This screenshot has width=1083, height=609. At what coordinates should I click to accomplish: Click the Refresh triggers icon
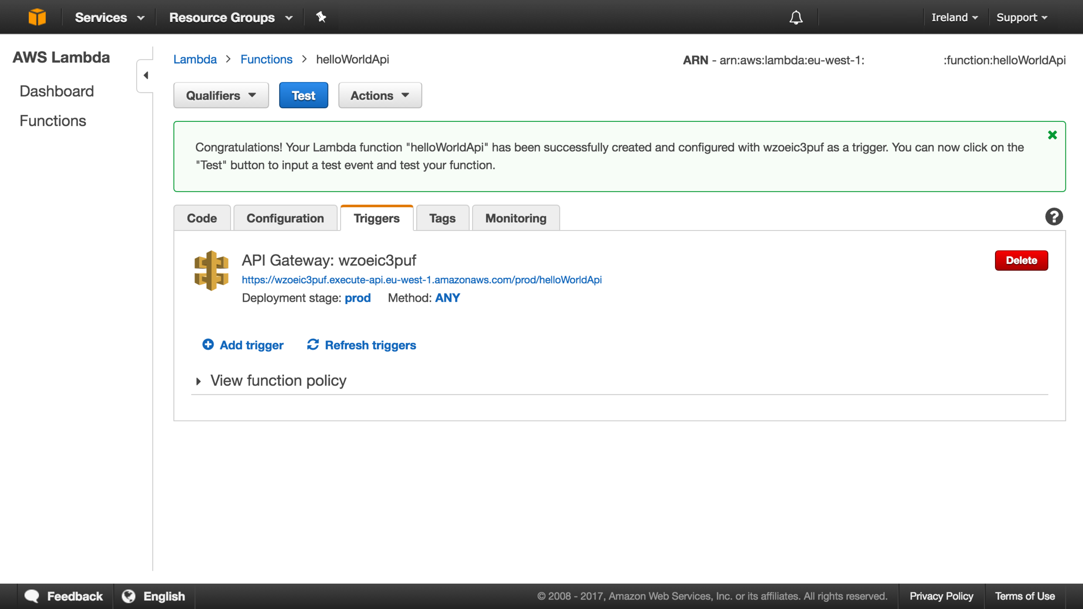point(313,345)
